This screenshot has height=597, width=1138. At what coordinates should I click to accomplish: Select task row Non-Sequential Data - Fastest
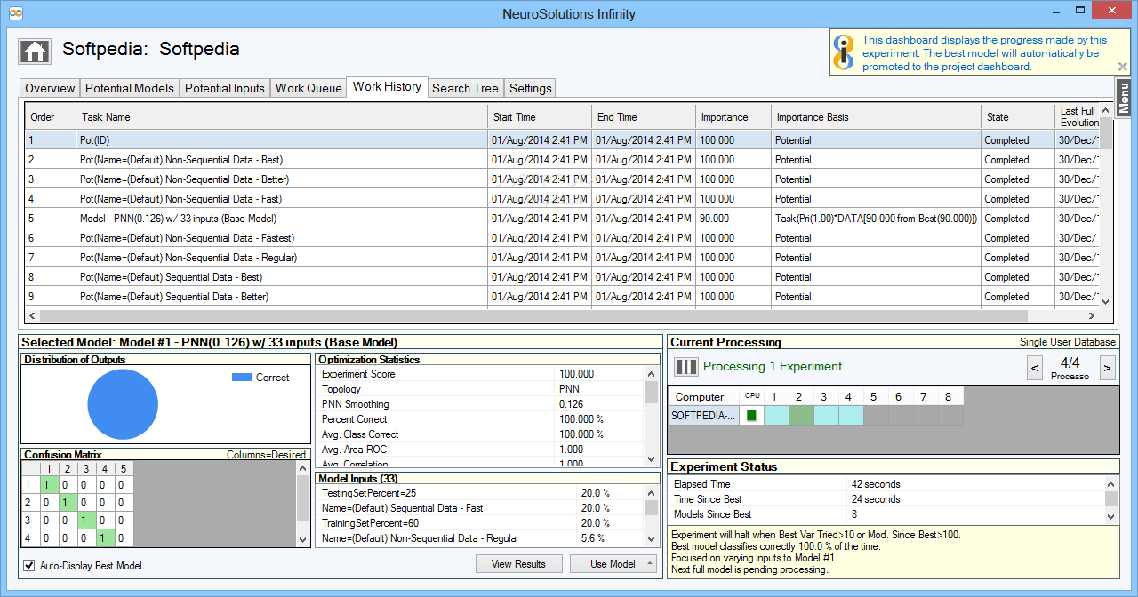[x=562, y=238]
